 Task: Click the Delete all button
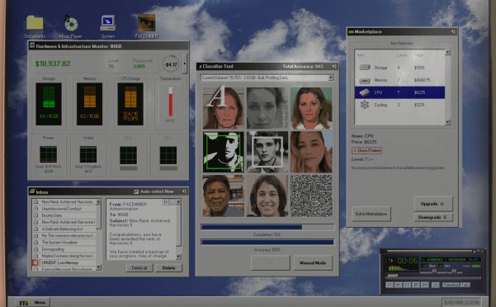pos(139,267)
